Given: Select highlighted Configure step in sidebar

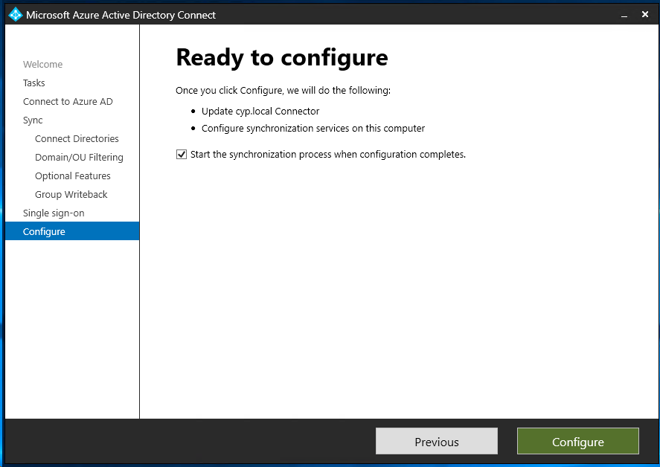Looking at the screenshot, I should pyautogui.click(x=72, y=231).
